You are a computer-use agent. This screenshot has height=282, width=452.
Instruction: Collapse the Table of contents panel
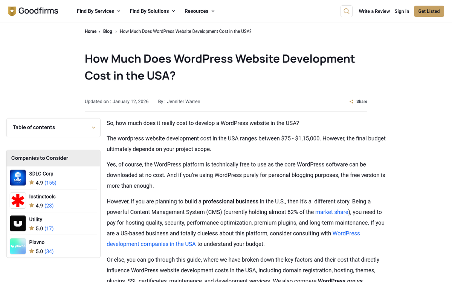[93, 127]
